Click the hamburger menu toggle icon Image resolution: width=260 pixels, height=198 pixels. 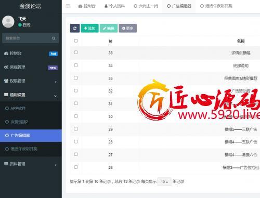tap(68, 6)
